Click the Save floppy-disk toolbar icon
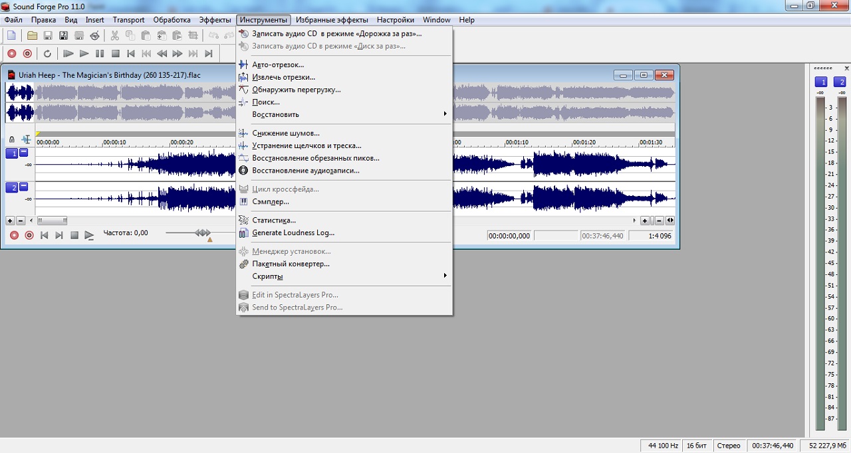Image resolution: width=851 pixels, height=453 pixels. 48,36
